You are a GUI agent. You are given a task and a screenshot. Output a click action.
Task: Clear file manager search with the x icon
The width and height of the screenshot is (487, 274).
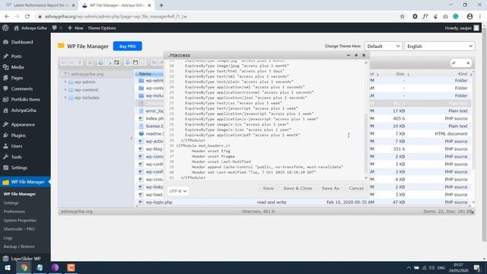click(468, 63)
